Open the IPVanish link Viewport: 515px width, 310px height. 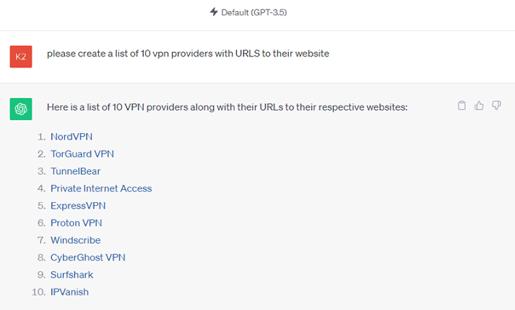[70, 292]
